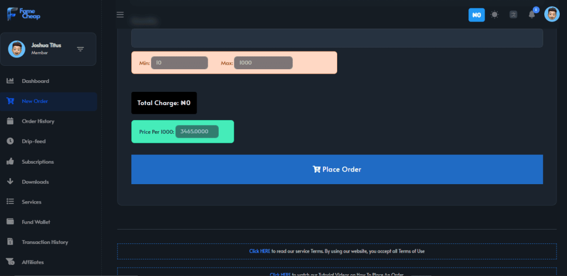Click the Drip-feed clock icon
Viewport: 567px width, 276px height.
(x=10, y=141)
